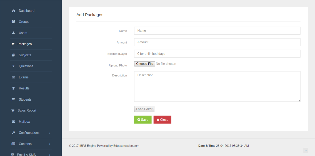Screen dimensions: 315x156
Task: Click the red Close button
Action: 162,120
